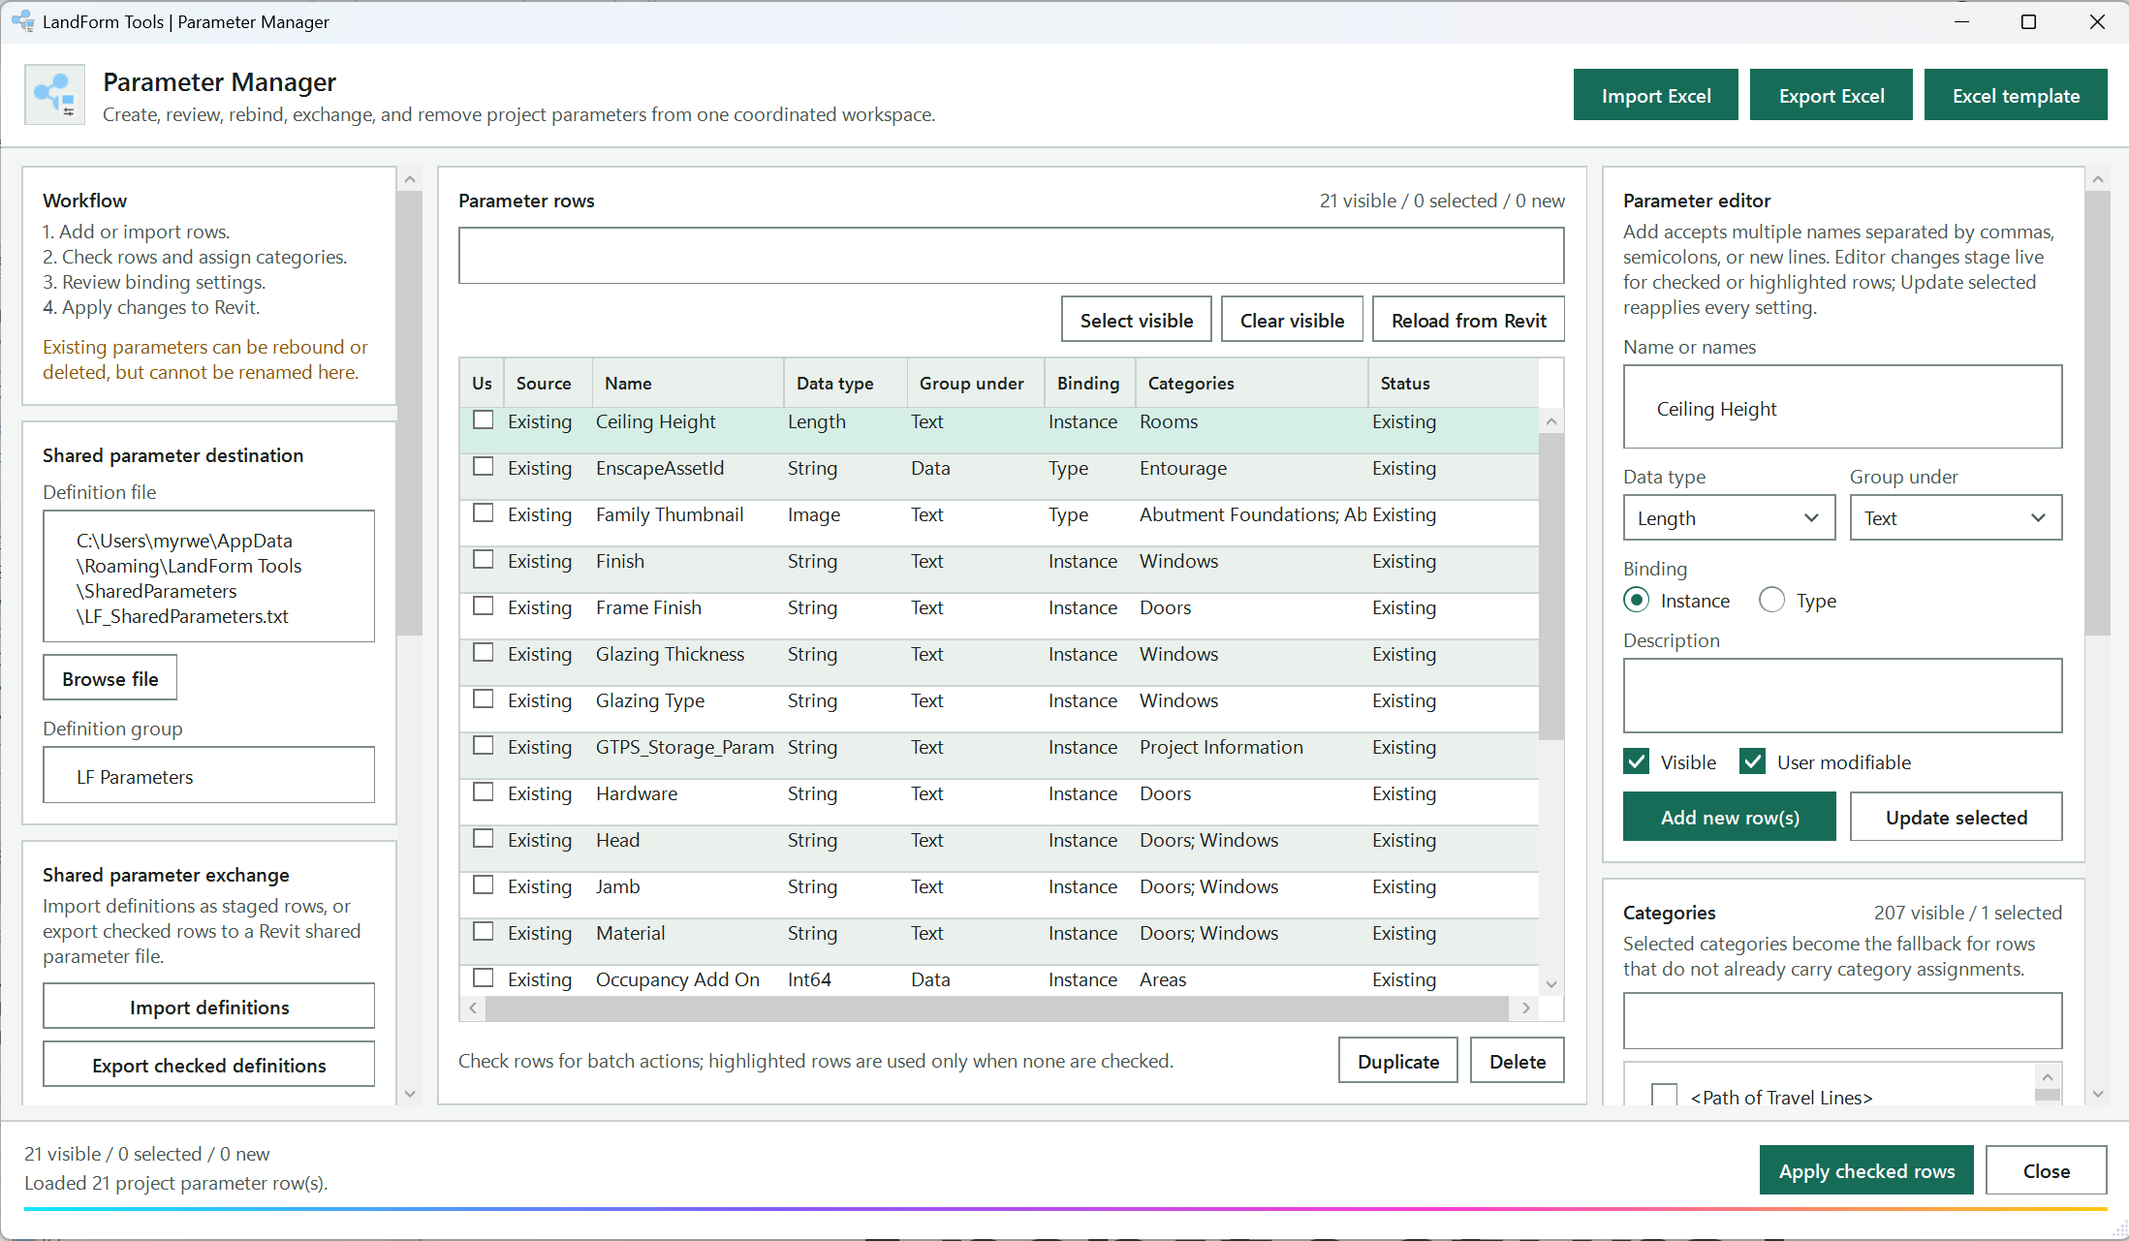Click the table vertical scrollbar up arrow
Viewport: 2129px width, 1241px height.
click(x=1551, y=420)
